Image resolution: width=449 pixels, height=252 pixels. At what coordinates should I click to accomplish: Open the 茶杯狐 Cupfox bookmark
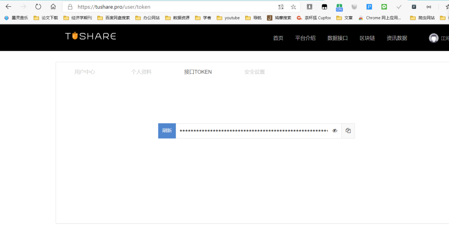pos(313,18)
